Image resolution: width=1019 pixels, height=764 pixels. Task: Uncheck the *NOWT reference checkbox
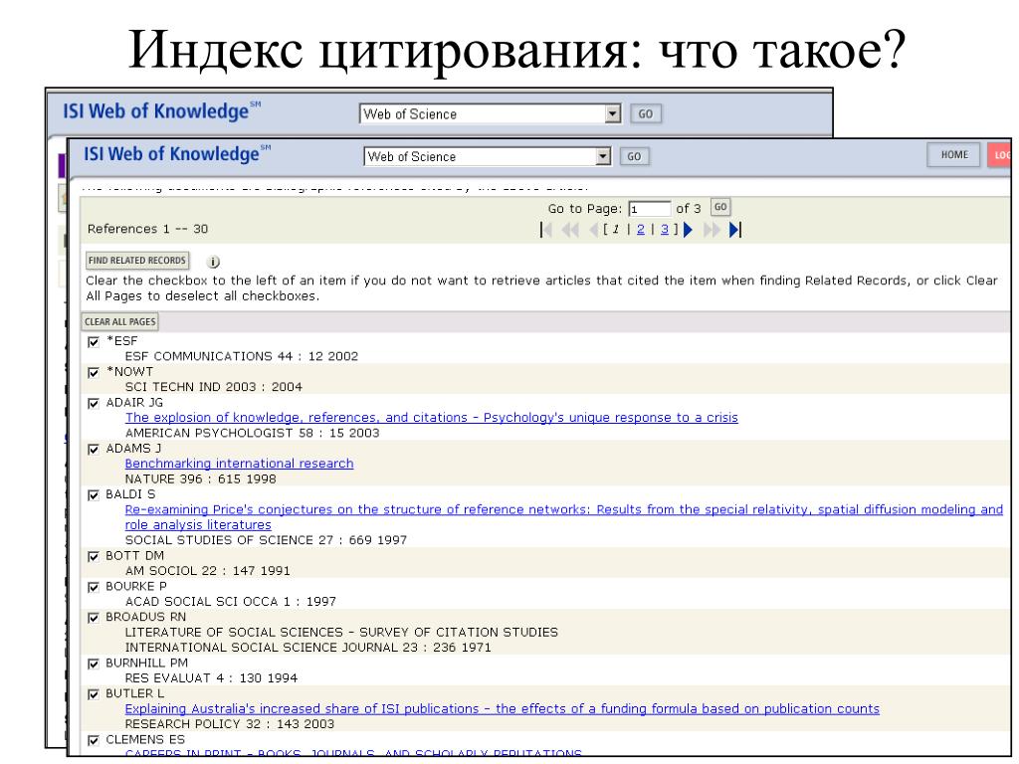click(94, 372)
